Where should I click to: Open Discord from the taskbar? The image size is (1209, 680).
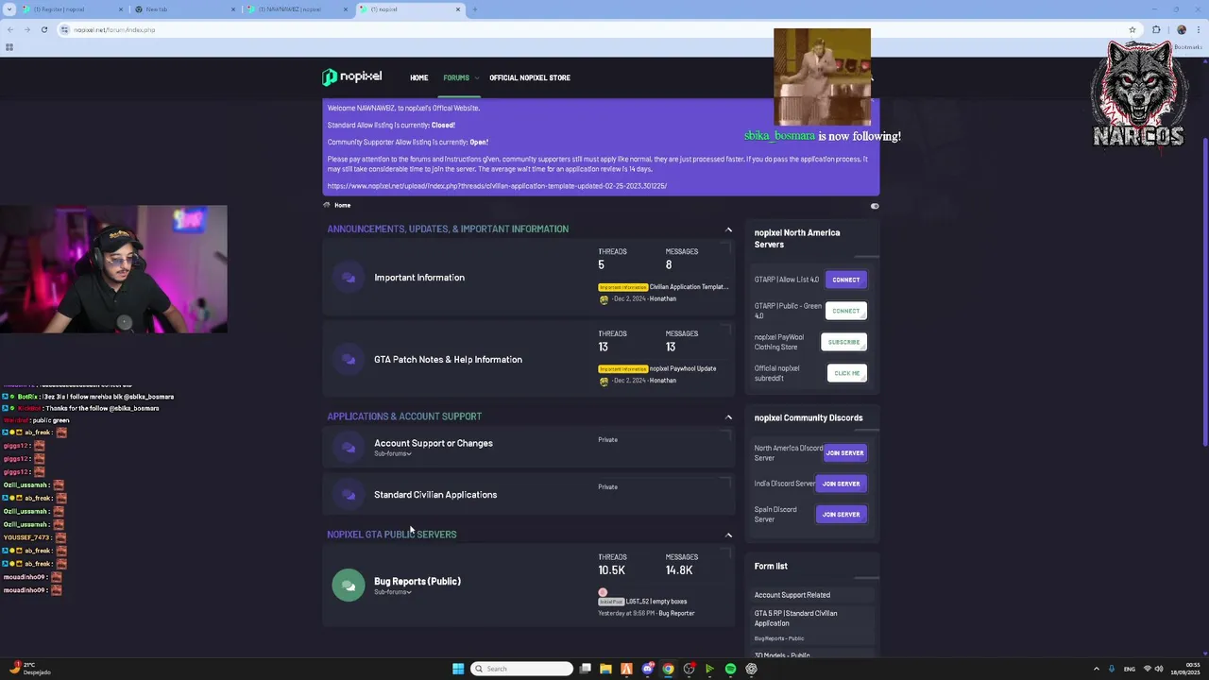point(647,669)
